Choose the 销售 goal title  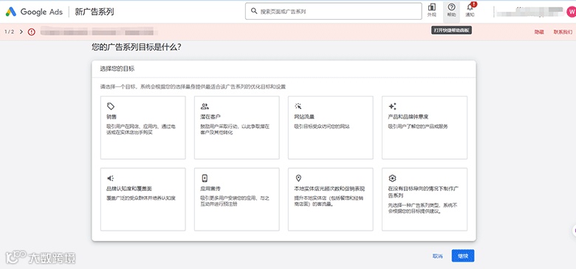click(x=112, y=117)
